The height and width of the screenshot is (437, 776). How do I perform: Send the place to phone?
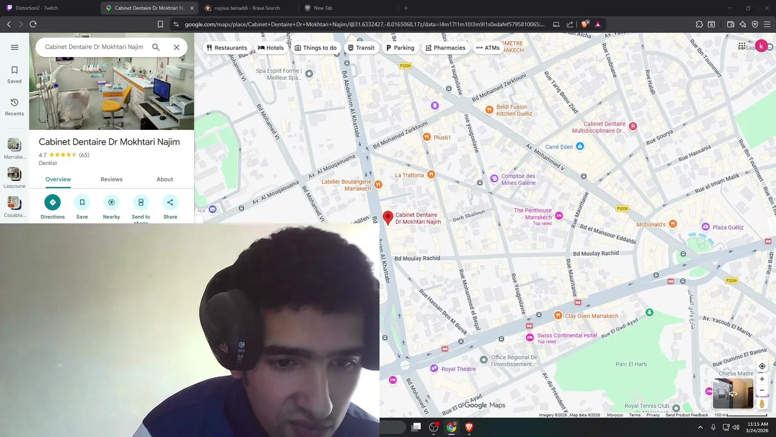(141, 208)
